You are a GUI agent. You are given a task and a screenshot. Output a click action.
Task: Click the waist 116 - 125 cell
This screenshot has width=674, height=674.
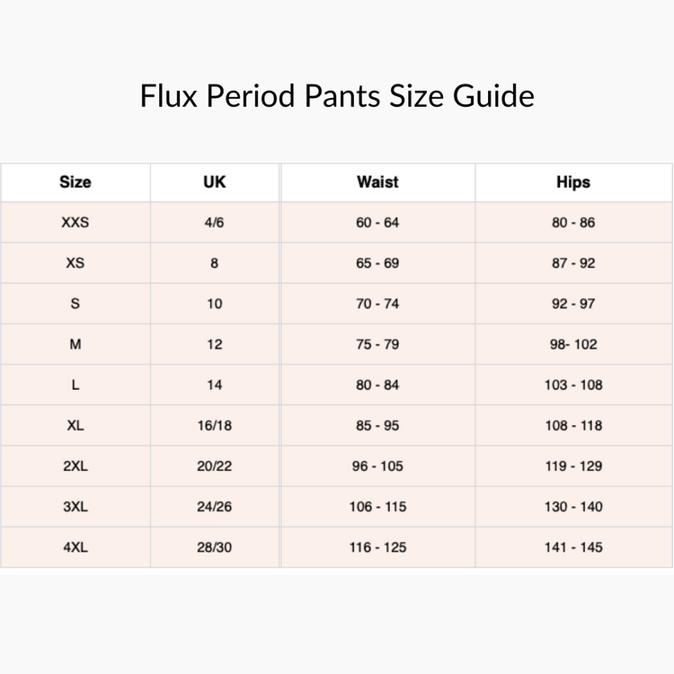click(x=377, y=547)
